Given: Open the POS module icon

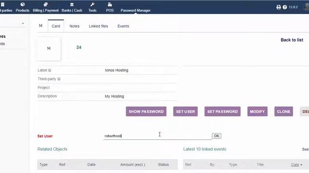Looking at the screenshot, I should click(110, 4).
